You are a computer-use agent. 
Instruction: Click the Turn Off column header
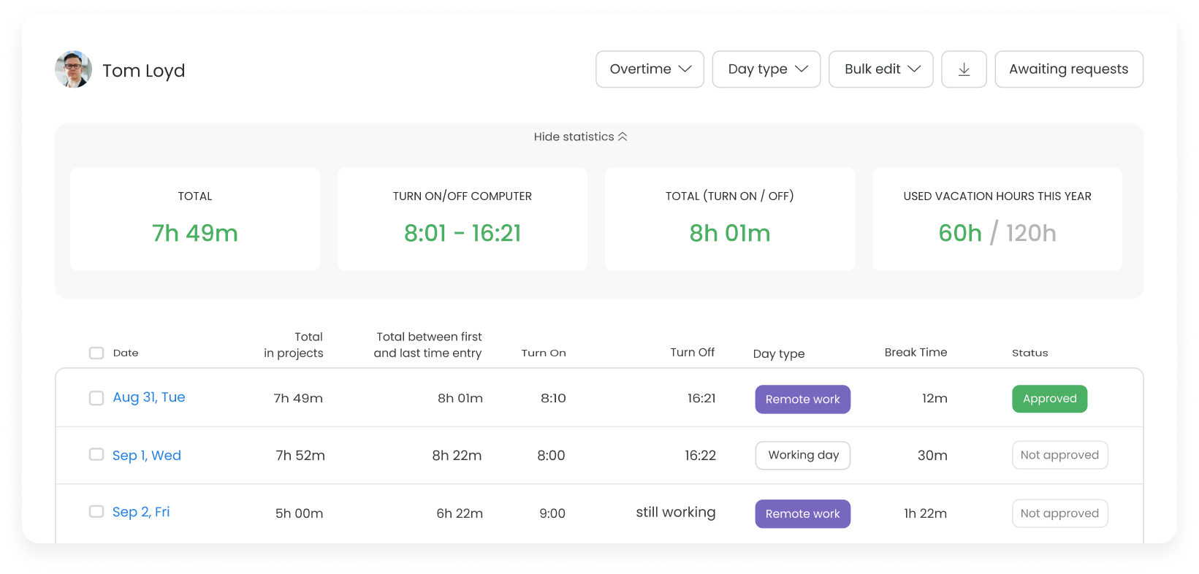(x=693, y=352)
